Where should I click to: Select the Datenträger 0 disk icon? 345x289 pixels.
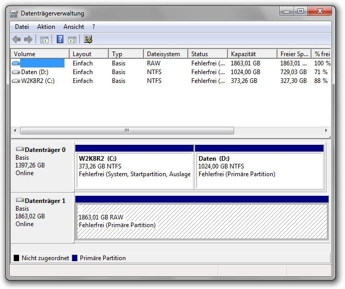(20, 149)
